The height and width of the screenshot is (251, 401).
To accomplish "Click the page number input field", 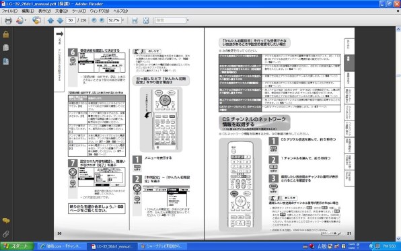I will [x=71, y=20].
